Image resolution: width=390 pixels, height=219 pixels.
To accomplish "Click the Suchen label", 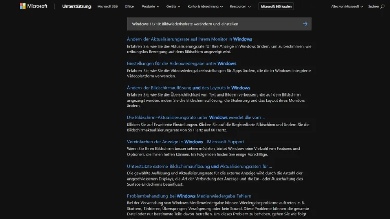I will (373, 6).
